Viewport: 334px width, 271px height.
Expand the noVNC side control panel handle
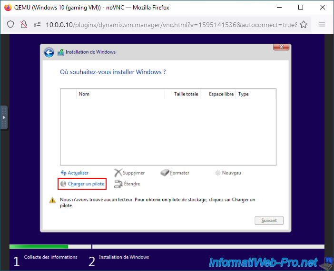pyautogui.click(x=4, y=117)
